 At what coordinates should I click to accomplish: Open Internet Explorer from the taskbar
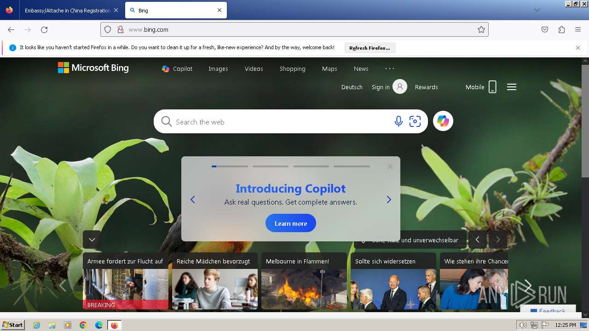(36, 325)
